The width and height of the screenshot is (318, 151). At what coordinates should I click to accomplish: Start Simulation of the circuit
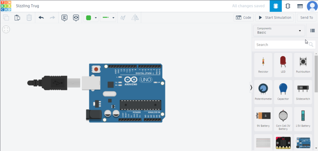(275, 18)
